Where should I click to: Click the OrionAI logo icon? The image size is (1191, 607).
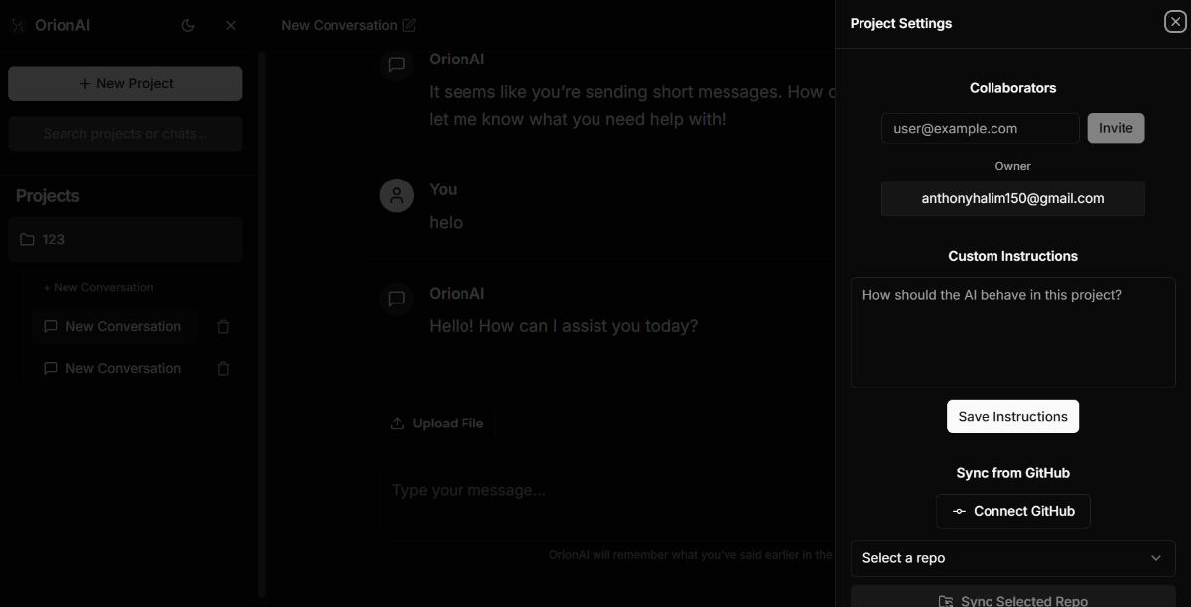click(18, 26)
